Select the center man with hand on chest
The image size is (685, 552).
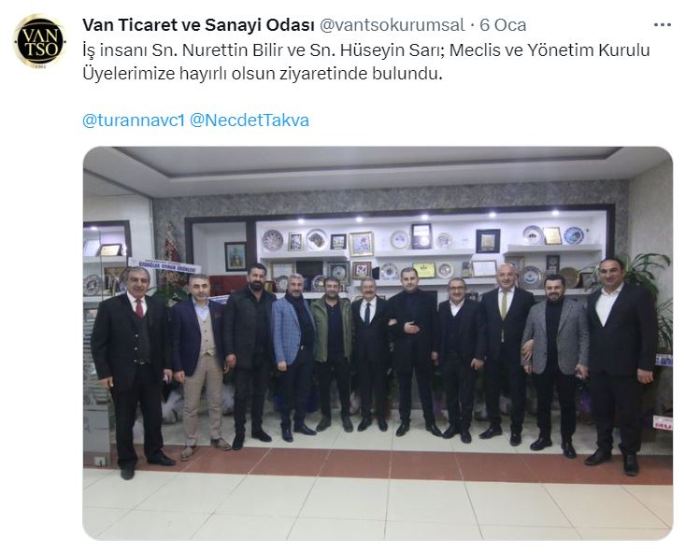[413, 351]
